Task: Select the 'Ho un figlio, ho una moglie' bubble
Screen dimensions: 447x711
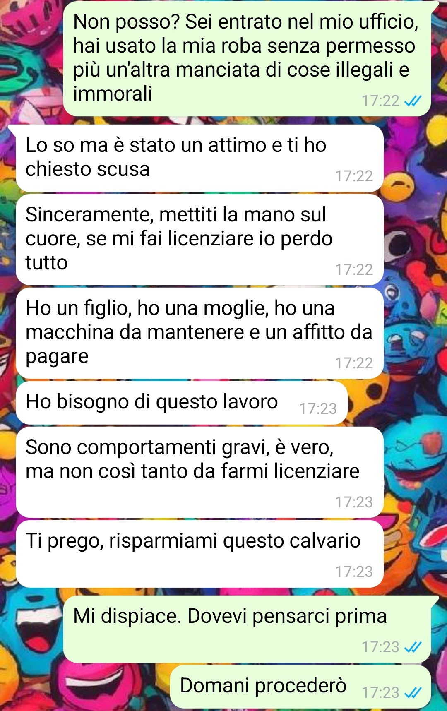Action: pyautogui.click(x=199, y=333)
